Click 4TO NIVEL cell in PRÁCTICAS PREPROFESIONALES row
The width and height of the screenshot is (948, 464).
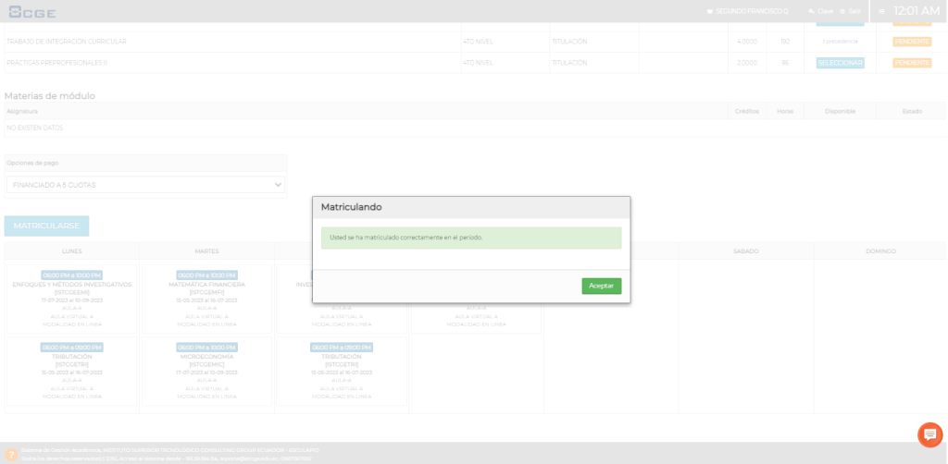pyautogui.click(x=505, y=63)
